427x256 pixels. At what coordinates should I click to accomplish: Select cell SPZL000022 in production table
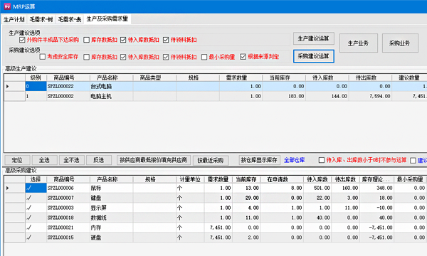coord(68,87)
